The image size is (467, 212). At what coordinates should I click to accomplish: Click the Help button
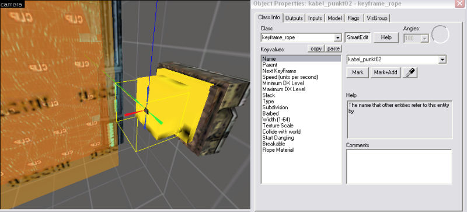pos(386,38)
